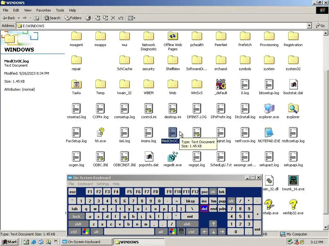Toggle the right shft key
Image resolution: width=329 pixels, height=246 pixels.
187,224
